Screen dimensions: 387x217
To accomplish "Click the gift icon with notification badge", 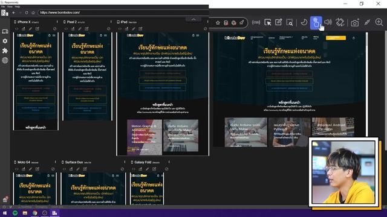I will [5, 200].
